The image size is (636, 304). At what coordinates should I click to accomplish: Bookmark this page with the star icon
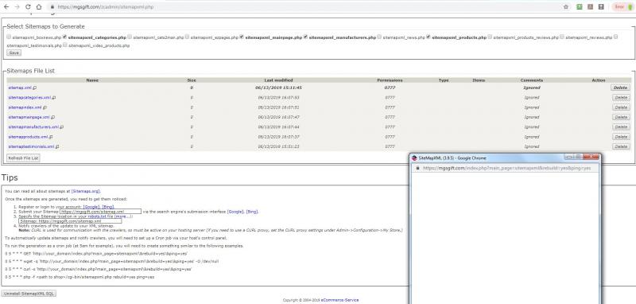point(566,7)
